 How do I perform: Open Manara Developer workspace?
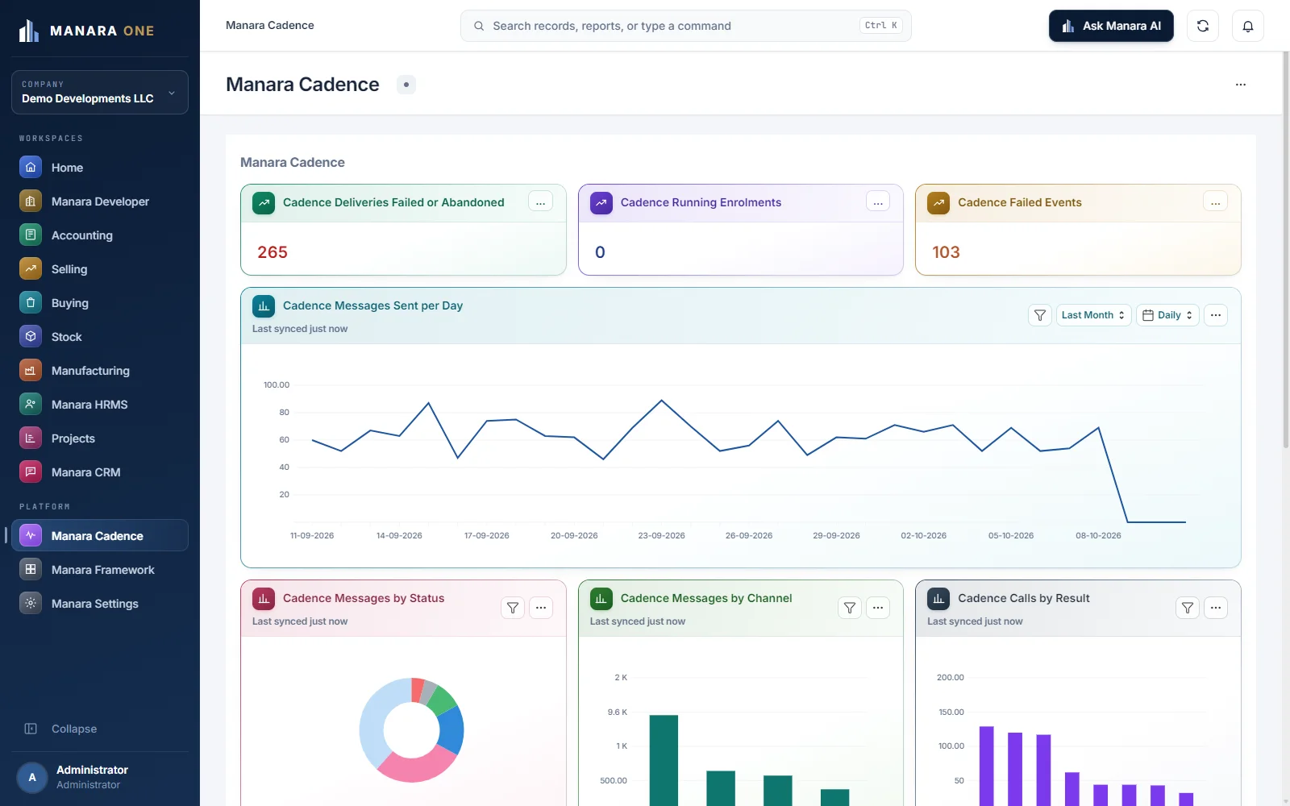tap(100, 201)
